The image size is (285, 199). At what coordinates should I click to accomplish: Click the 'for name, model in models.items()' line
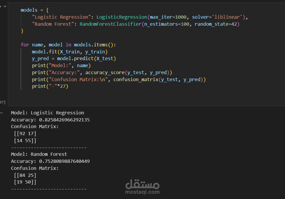68,45
